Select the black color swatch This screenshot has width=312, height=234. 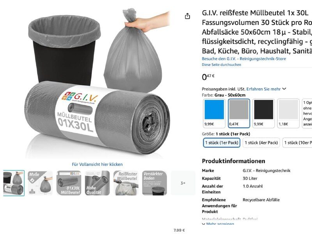coord(264,113)
